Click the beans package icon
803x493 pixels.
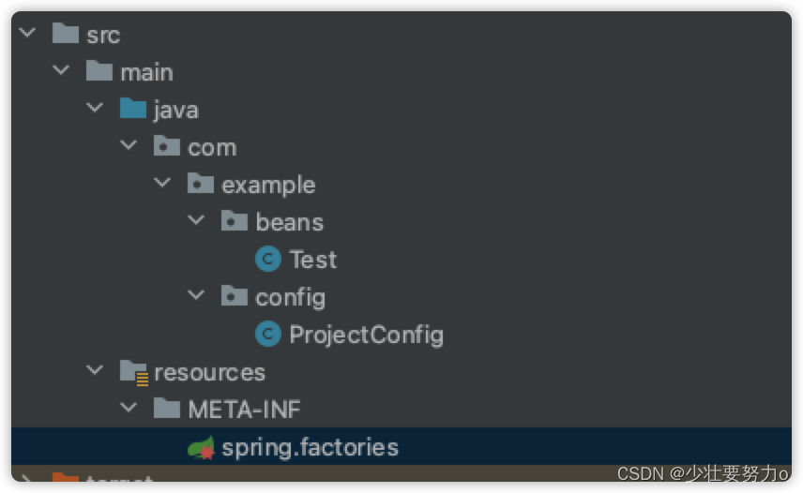click(x=235, y=222)
